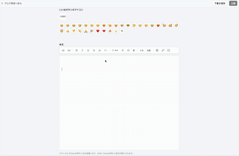Pick the red angry face emoji
The width and height of the screenshot is (239, 156).
point(158,25)
